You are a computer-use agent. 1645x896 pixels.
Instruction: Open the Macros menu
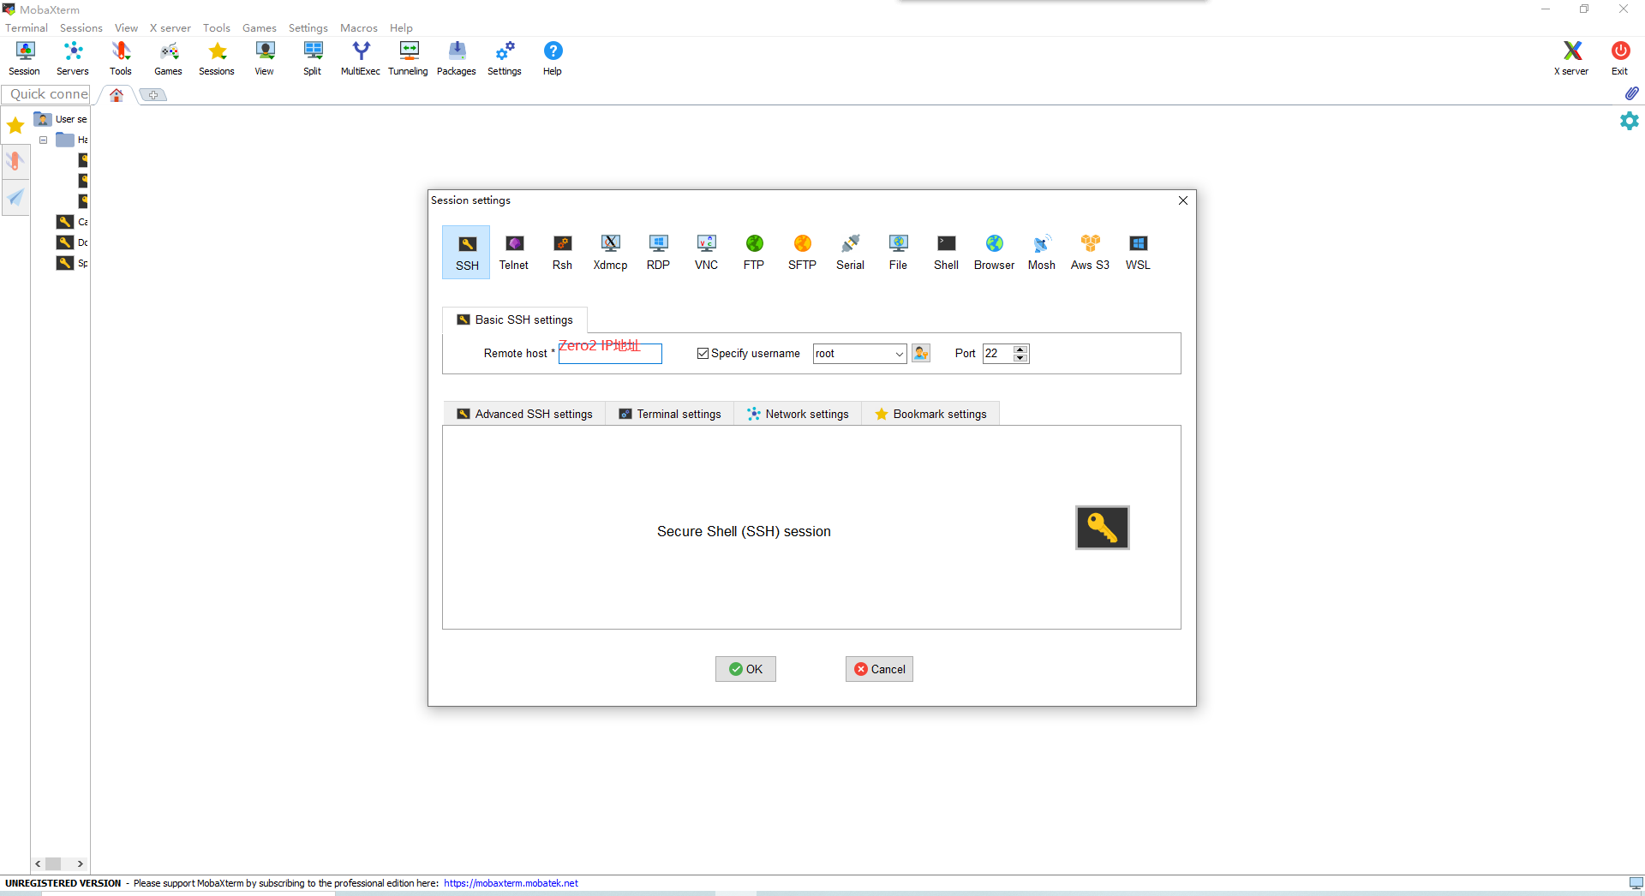pos(359,27)
